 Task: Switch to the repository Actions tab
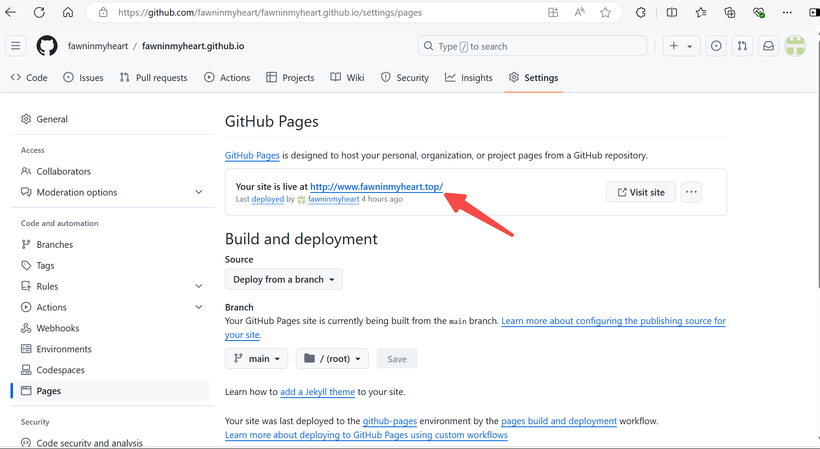[227, 78]
